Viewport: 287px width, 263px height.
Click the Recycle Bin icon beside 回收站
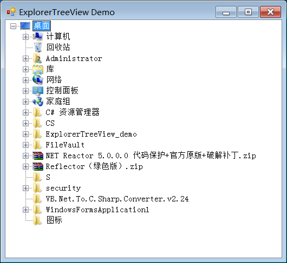point(38,48)
